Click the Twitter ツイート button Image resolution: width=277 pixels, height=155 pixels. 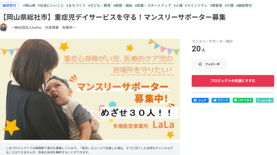[x=221, y=100]
